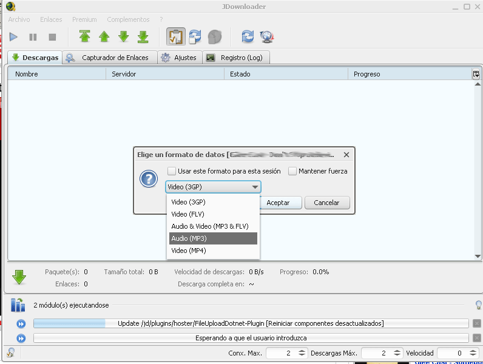Image resolution: width=483 pixels, height=364 pixels.
Task: Cancel the Update plugin module
Action: (x=476, y=323)
